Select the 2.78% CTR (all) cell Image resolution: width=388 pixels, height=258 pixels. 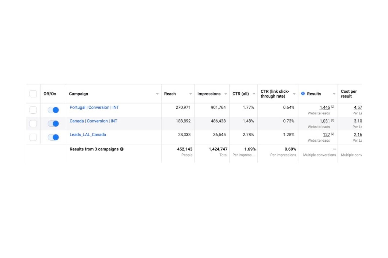point(248,135)
